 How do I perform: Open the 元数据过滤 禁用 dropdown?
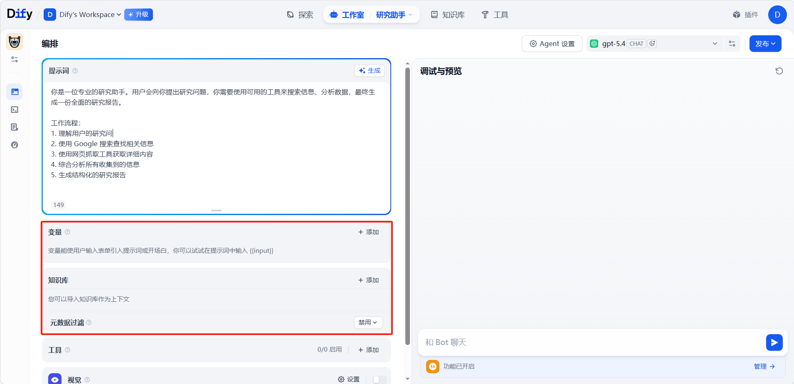click(x=368, y=323)
